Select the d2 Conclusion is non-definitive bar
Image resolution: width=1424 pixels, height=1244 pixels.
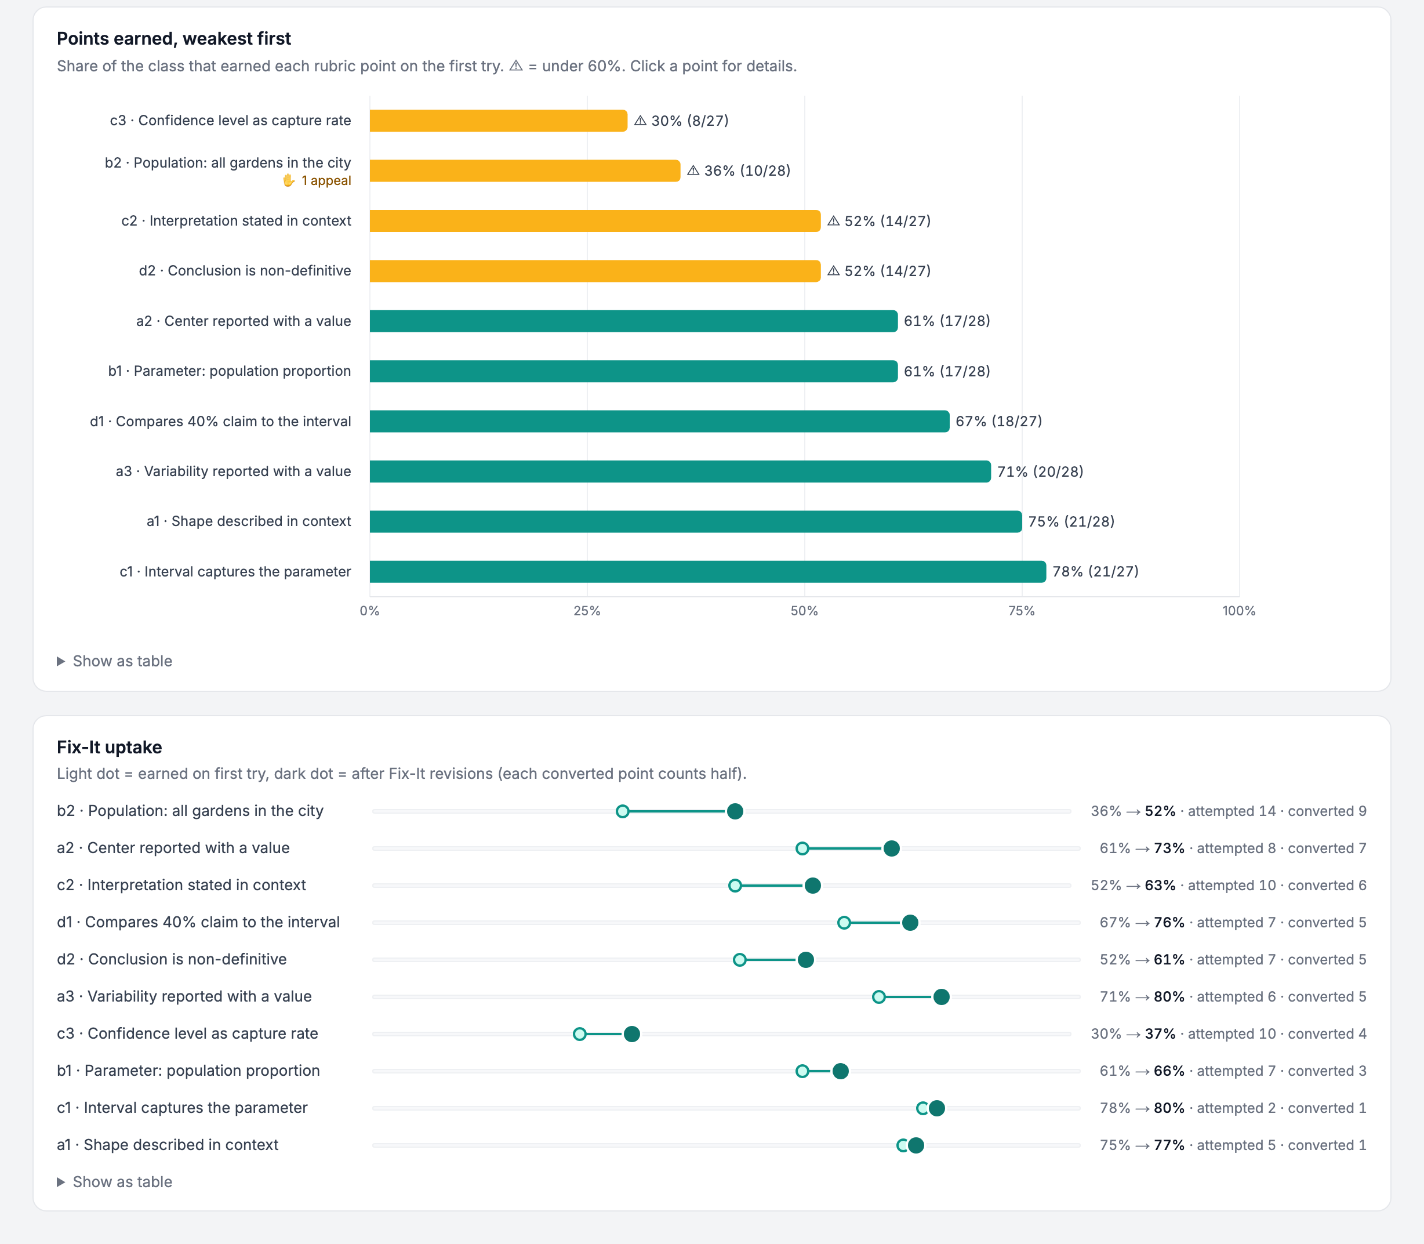tap(595, 271)
